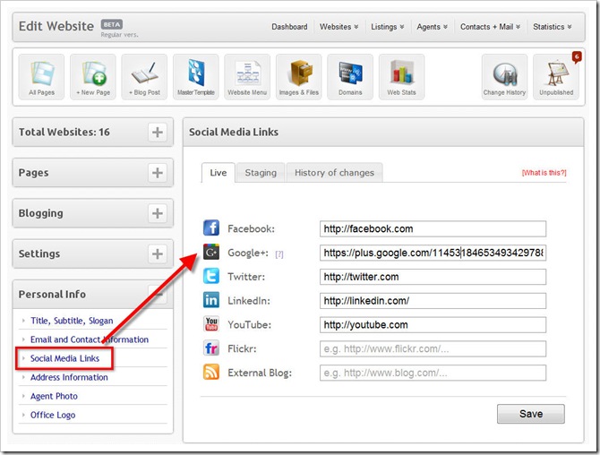Go to the Dashboard
The image size is (600, 455).
[x=289, y=27]
